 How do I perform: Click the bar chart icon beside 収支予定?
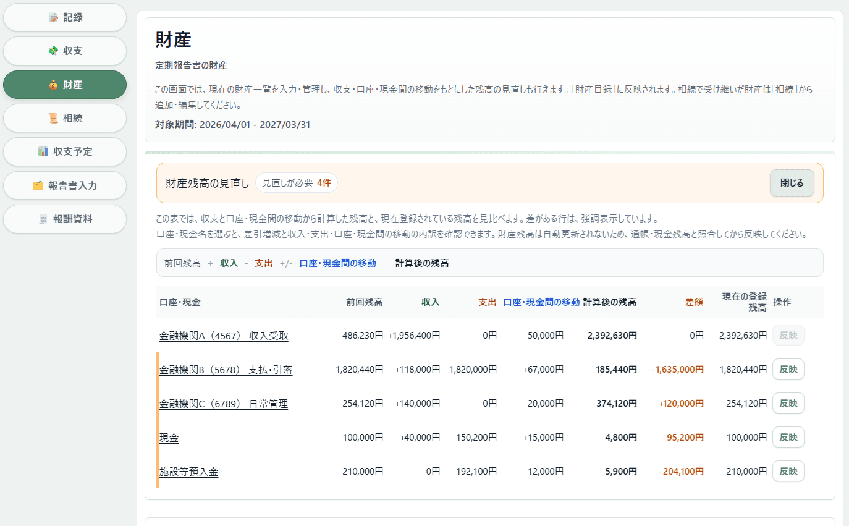[43, 152]
